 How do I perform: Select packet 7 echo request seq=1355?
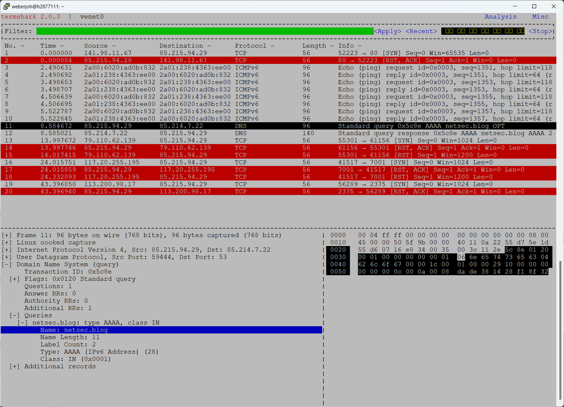[x=279, y=97]
